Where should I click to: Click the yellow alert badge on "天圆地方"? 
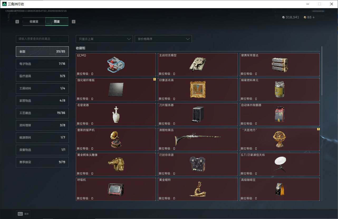click(x=318, y=129)
